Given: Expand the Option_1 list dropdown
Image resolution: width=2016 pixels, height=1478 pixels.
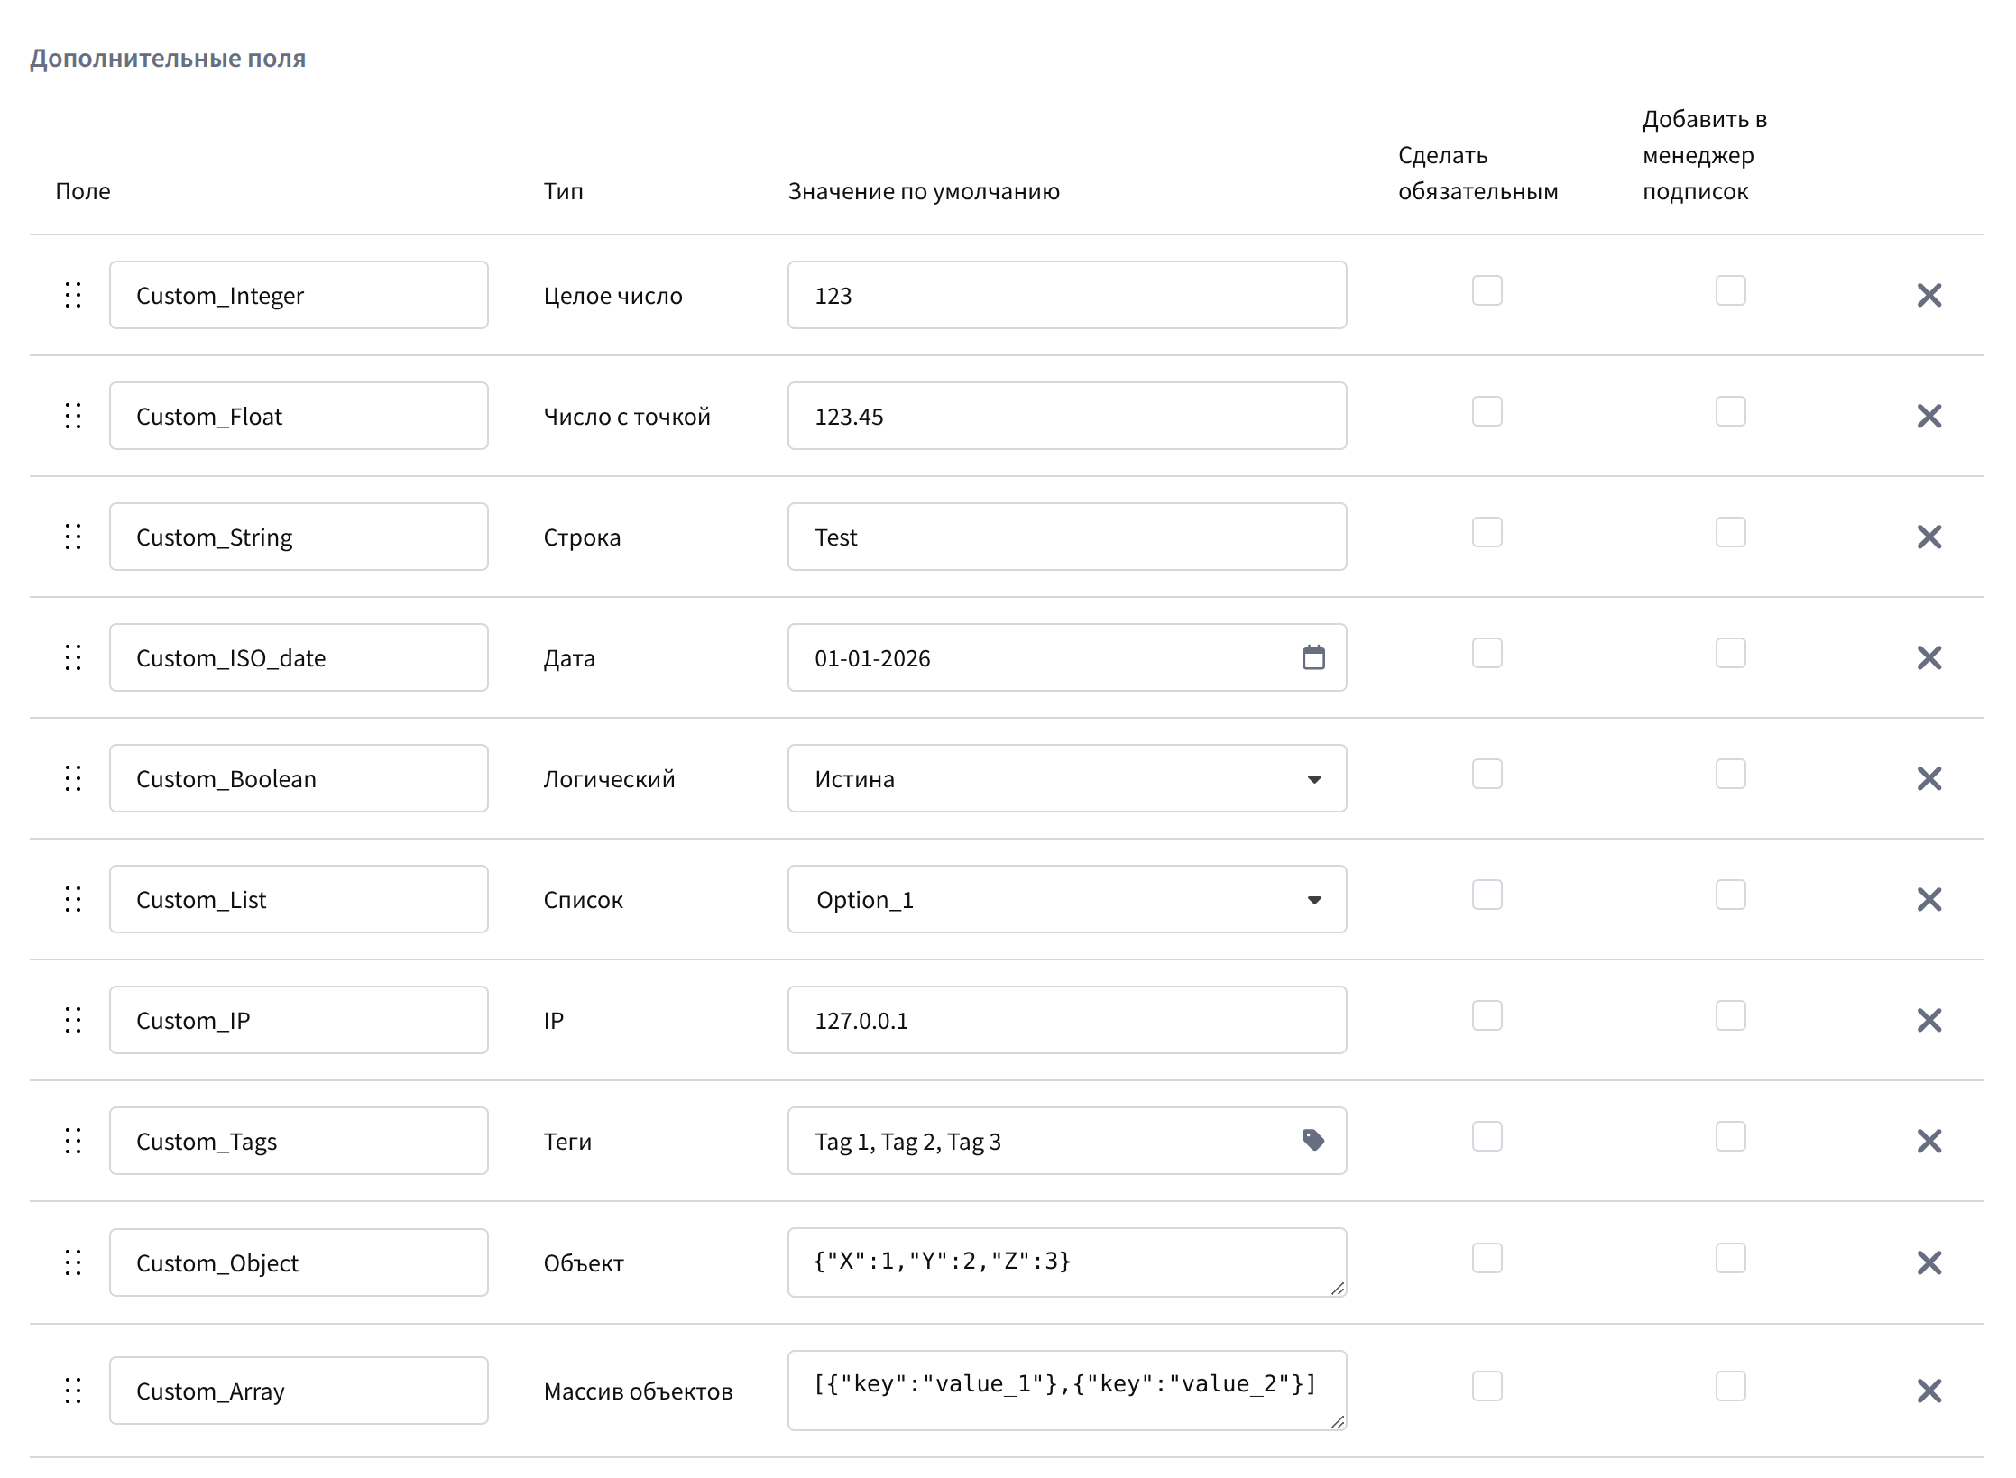Looking at the screenshot, I should [x=1066, y=899].
